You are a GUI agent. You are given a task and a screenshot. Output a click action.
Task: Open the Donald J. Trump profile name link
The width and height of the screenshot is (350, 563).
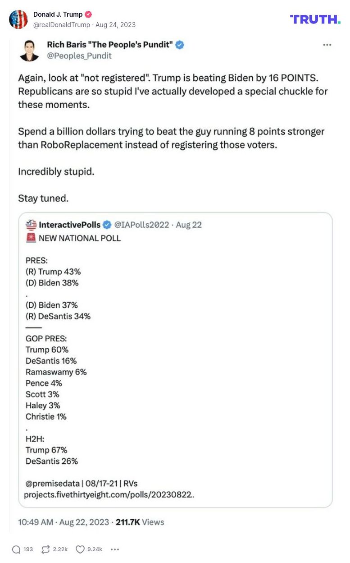click(58, 14)
